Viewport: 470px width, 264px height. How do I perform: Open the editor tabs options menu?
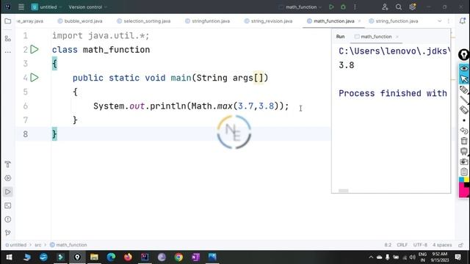click(449, 21)
